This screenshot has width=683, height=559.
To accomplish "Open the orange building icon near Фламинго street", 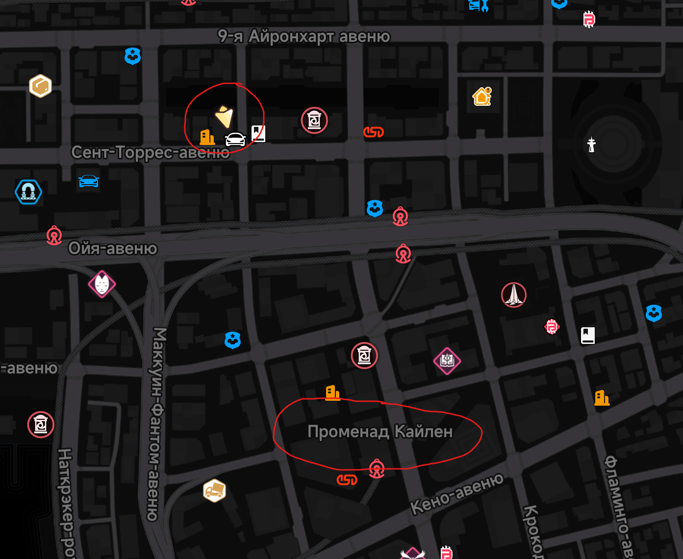I will click(x=602, y=398).
